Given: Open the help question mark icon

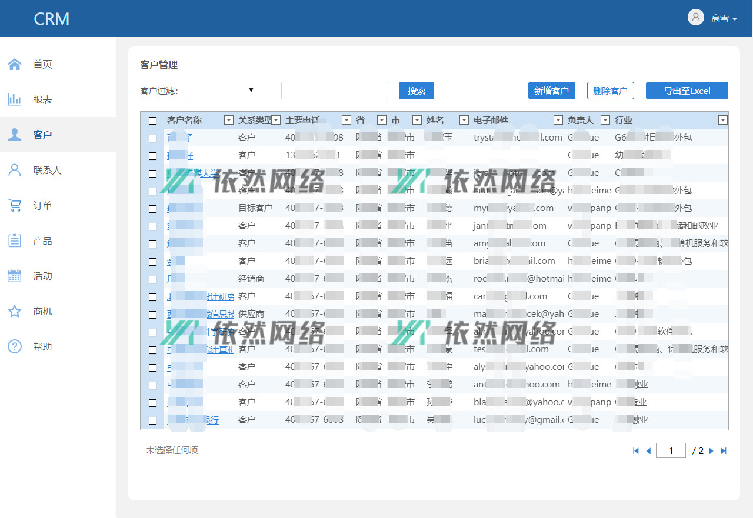Looking at the screenshot, I should tap(15, 346).
